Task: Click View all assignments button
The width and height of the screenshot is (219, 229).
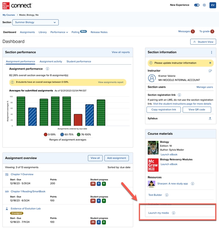Action: (95, 158)
